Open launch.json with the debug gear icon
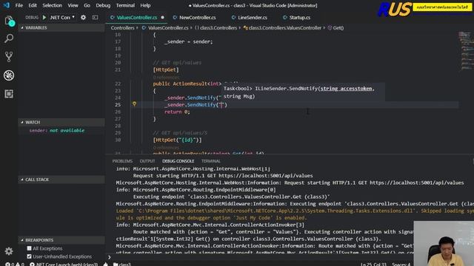 coord(83,18)
